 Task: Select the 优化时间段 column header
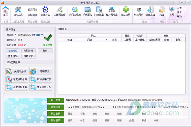click(x=154, y=40)
